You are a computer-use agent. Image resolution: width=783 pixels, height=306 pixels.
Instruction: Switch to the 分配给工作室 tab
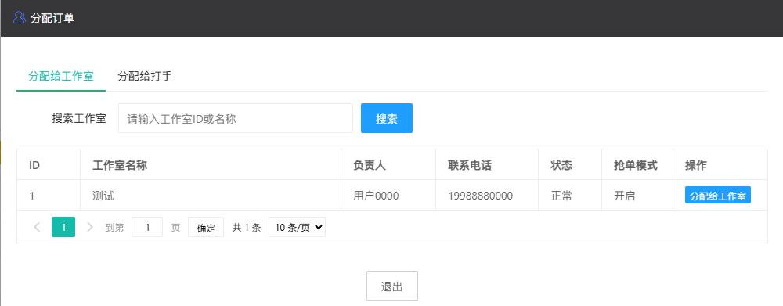click(x=61, y=77)
